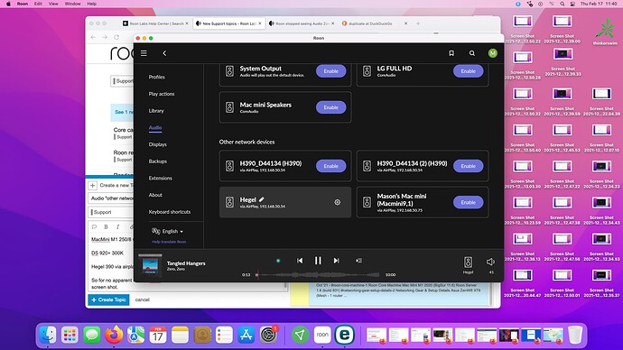Open Roon app icon in the Dock

322,335
